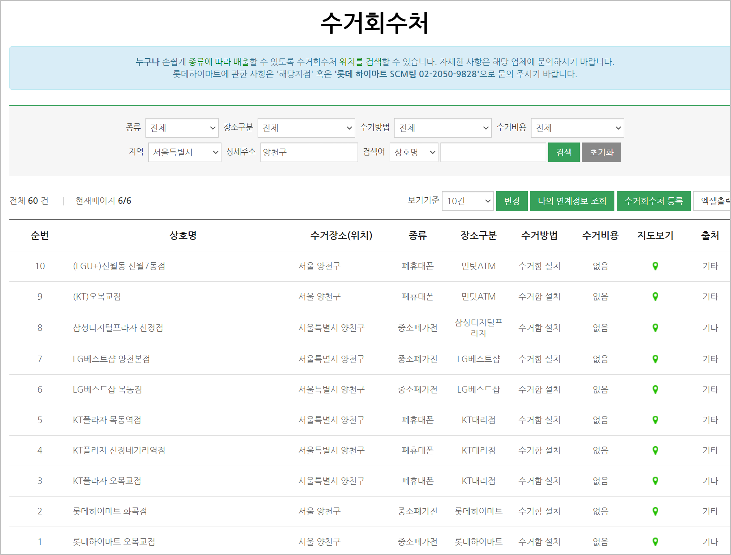This screenshot has height=555, width=731.
Task: Click 삼성디지털프라자 place type cell
Action: pos(478,328)
